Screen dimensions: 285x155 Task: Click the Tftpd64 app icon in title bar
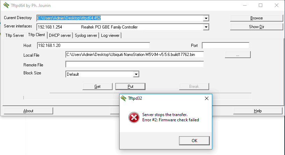tap(5, 5)
